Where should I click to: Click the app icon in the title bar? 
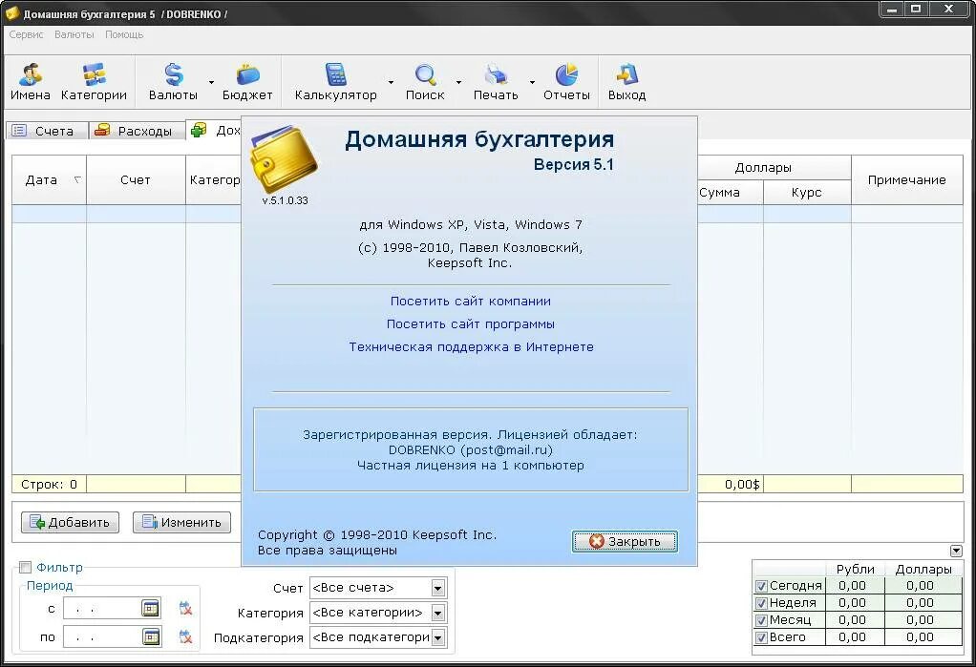pos(11,12)
